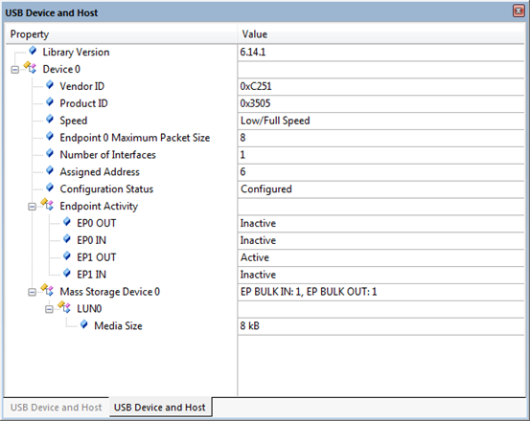Click the diamond icon beside Endpoint 0 Maximum Packet Size
Image resolution: width=530 pixels, height=421 pixels.
(50, 137)
